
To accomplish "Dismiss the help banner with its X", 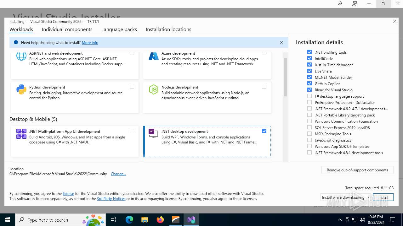I will (x=281, y=43).
